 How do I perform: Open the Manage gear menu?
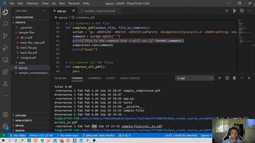5,126
